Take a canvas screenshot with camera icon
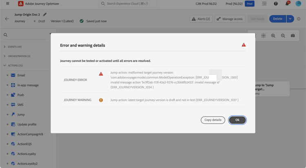 pyautogui.click(x=293, y=36)
